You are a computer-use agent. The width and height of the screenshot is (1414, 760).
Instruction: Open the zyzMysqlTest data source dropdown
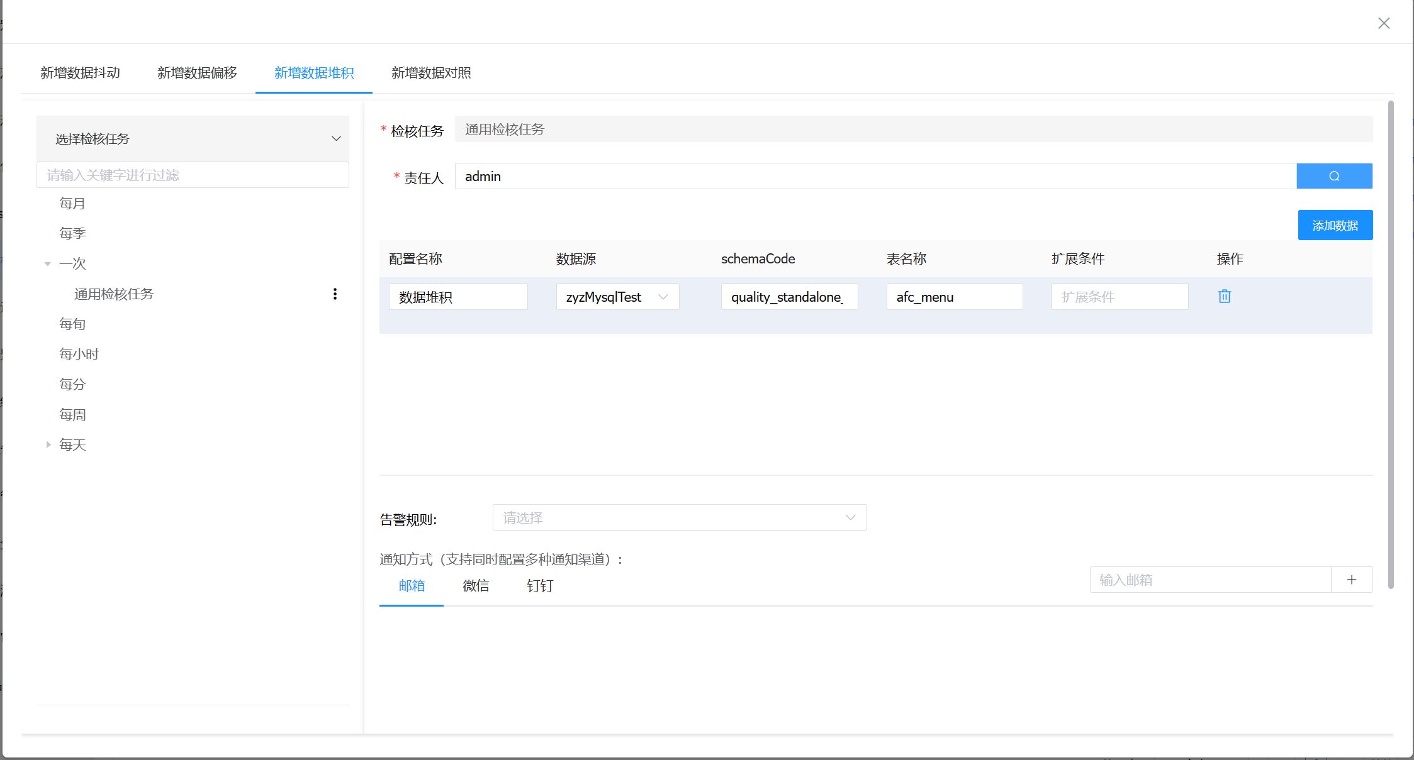pyautogui.click(x=617, y=297)
